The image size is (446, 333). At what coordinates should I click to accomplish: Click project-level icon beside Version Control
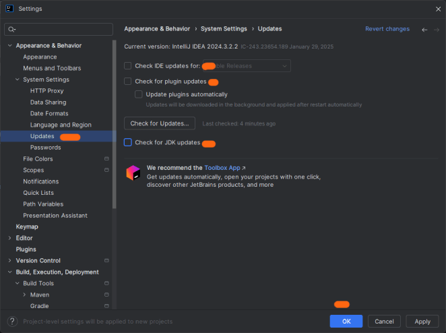coord(106,261)
